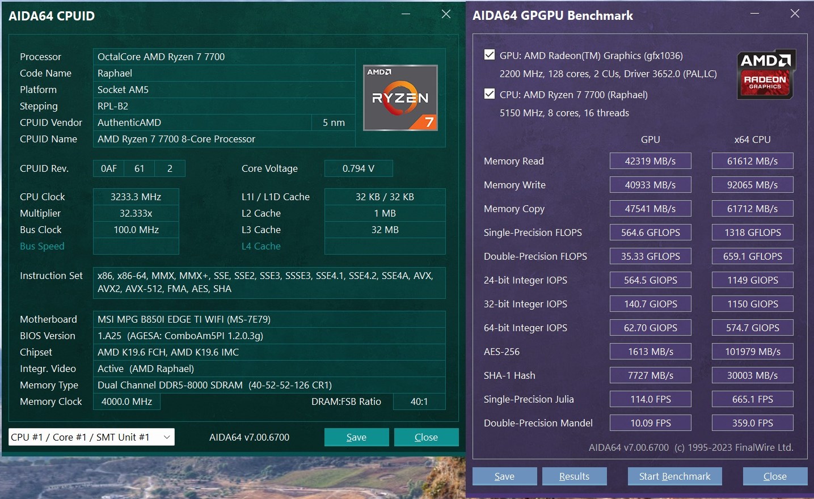
Task: Click the AMD Radeon Graphics logo
Action: [x=766, y=74]
